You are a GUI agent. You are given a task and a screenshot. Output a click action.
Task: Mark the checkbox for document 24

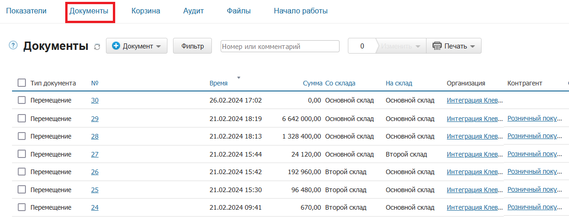22,207
